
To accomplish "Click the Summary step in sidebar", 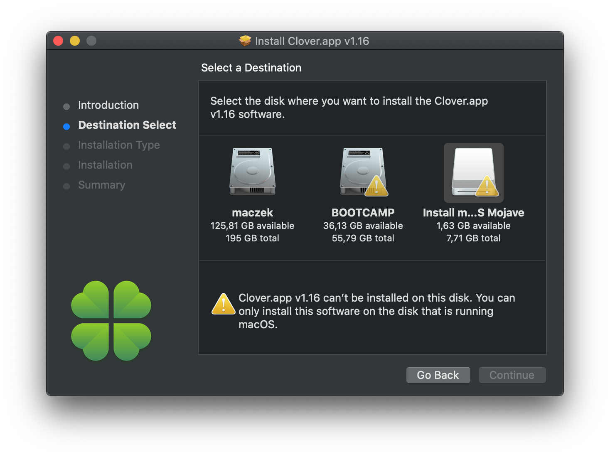I will pyautogui.click(x=101, y=185).
